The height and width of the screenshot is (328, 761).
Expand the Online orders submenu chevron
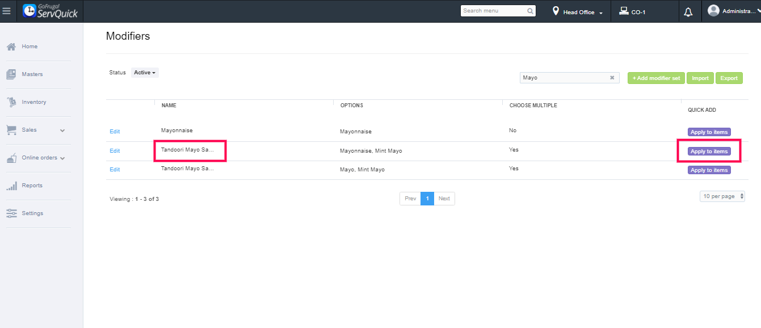tap(62, 158)
